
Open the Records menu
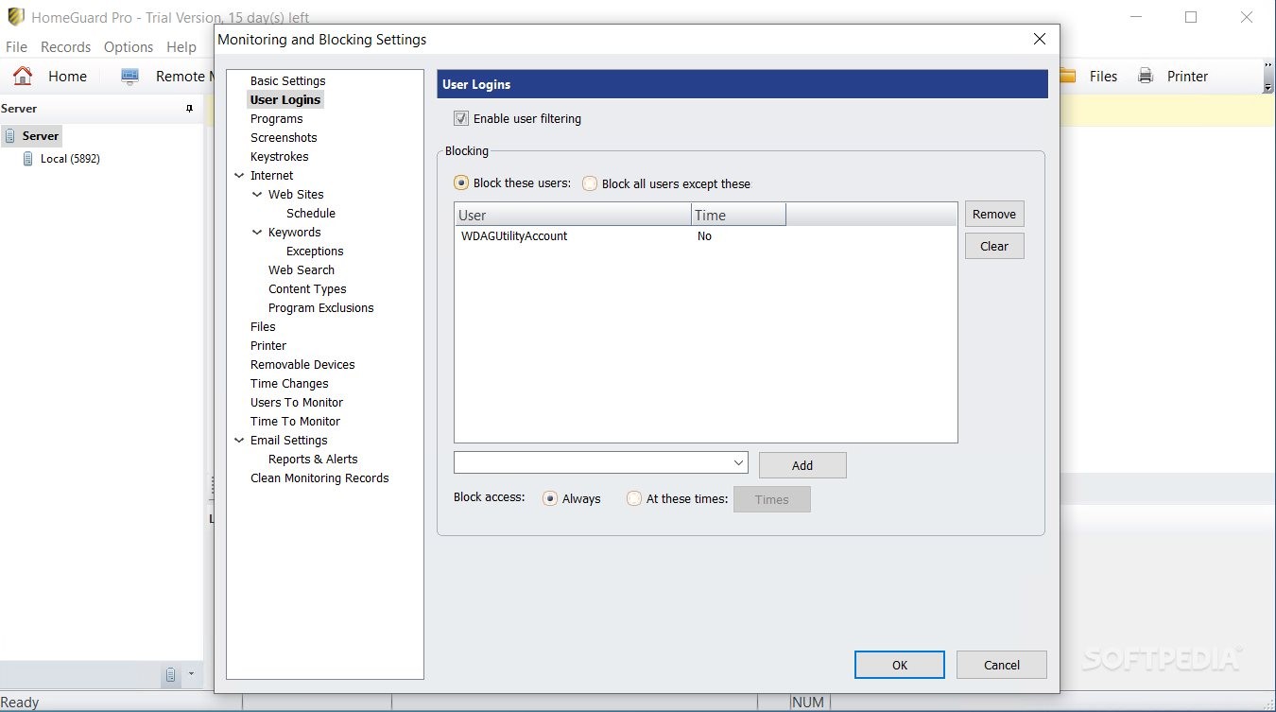click(x=65, y=46)
